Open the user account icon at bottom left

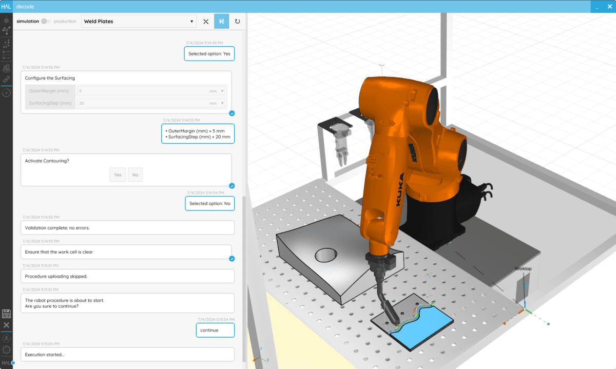pyautogui.click(x=6, y=339)
